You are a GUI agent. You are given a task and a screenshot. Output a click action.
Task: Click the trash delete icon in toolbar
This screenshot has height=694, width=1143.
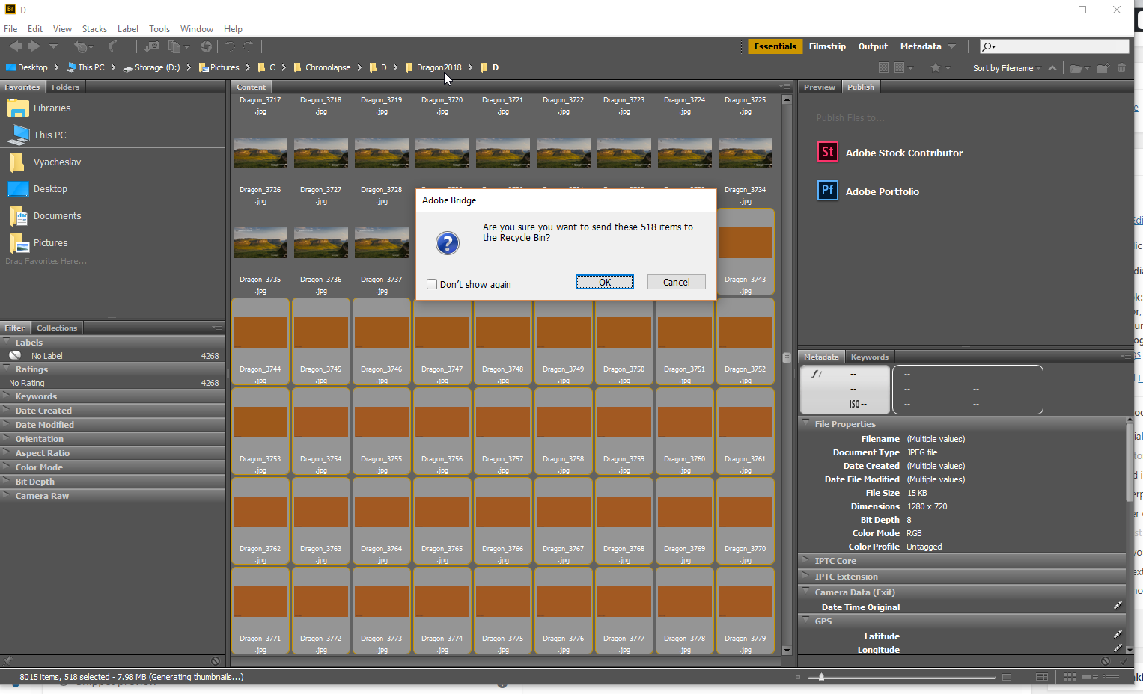click(x=1121, y=68)
